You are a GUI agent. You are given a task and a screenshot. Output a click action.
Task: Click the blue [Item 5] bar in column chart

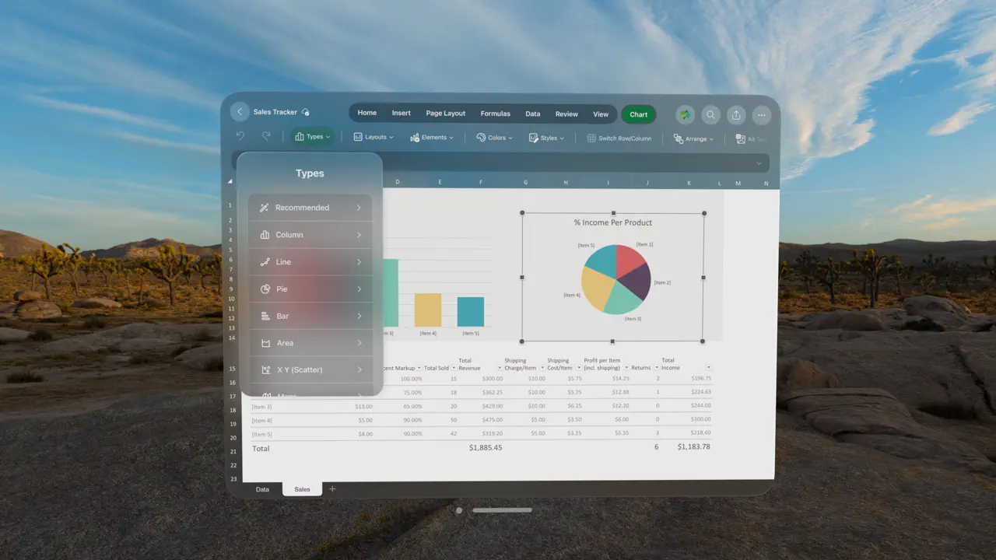pyautogui.click(x=470, y=312)
